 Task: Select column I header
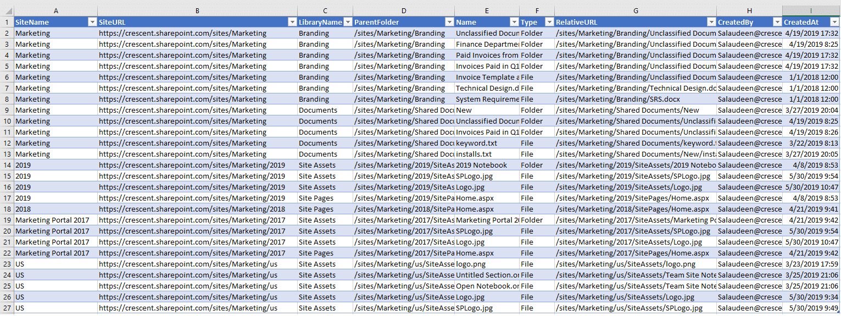tap(811, 10)
